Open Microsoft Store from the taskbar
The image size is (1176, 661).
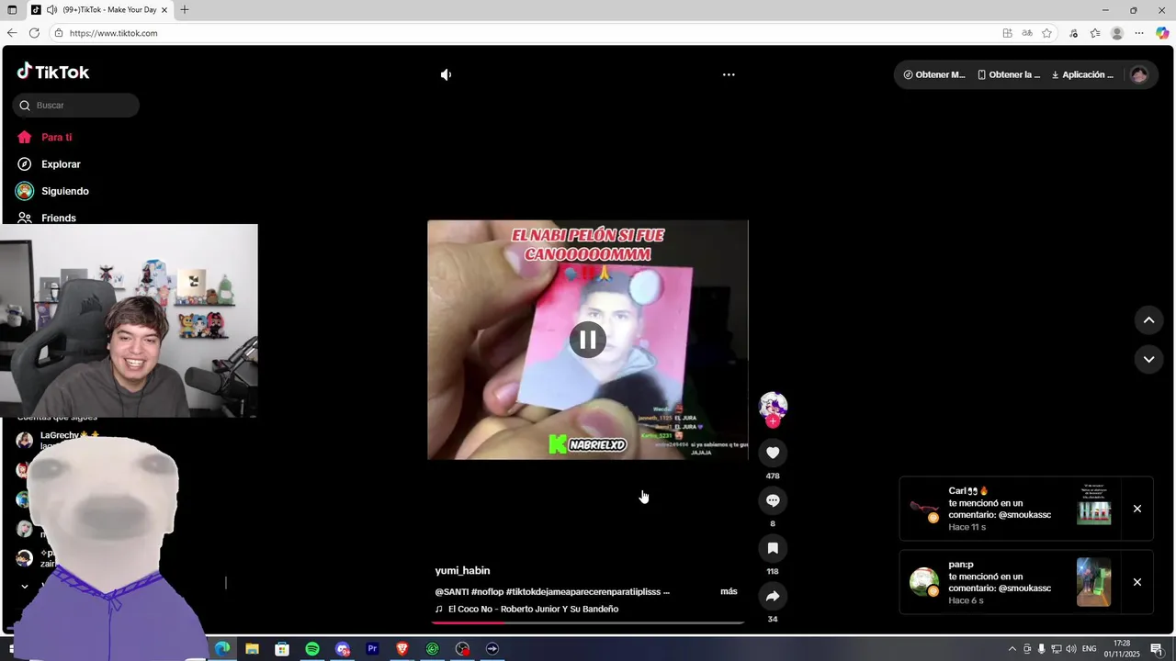(x=282, y=649)
